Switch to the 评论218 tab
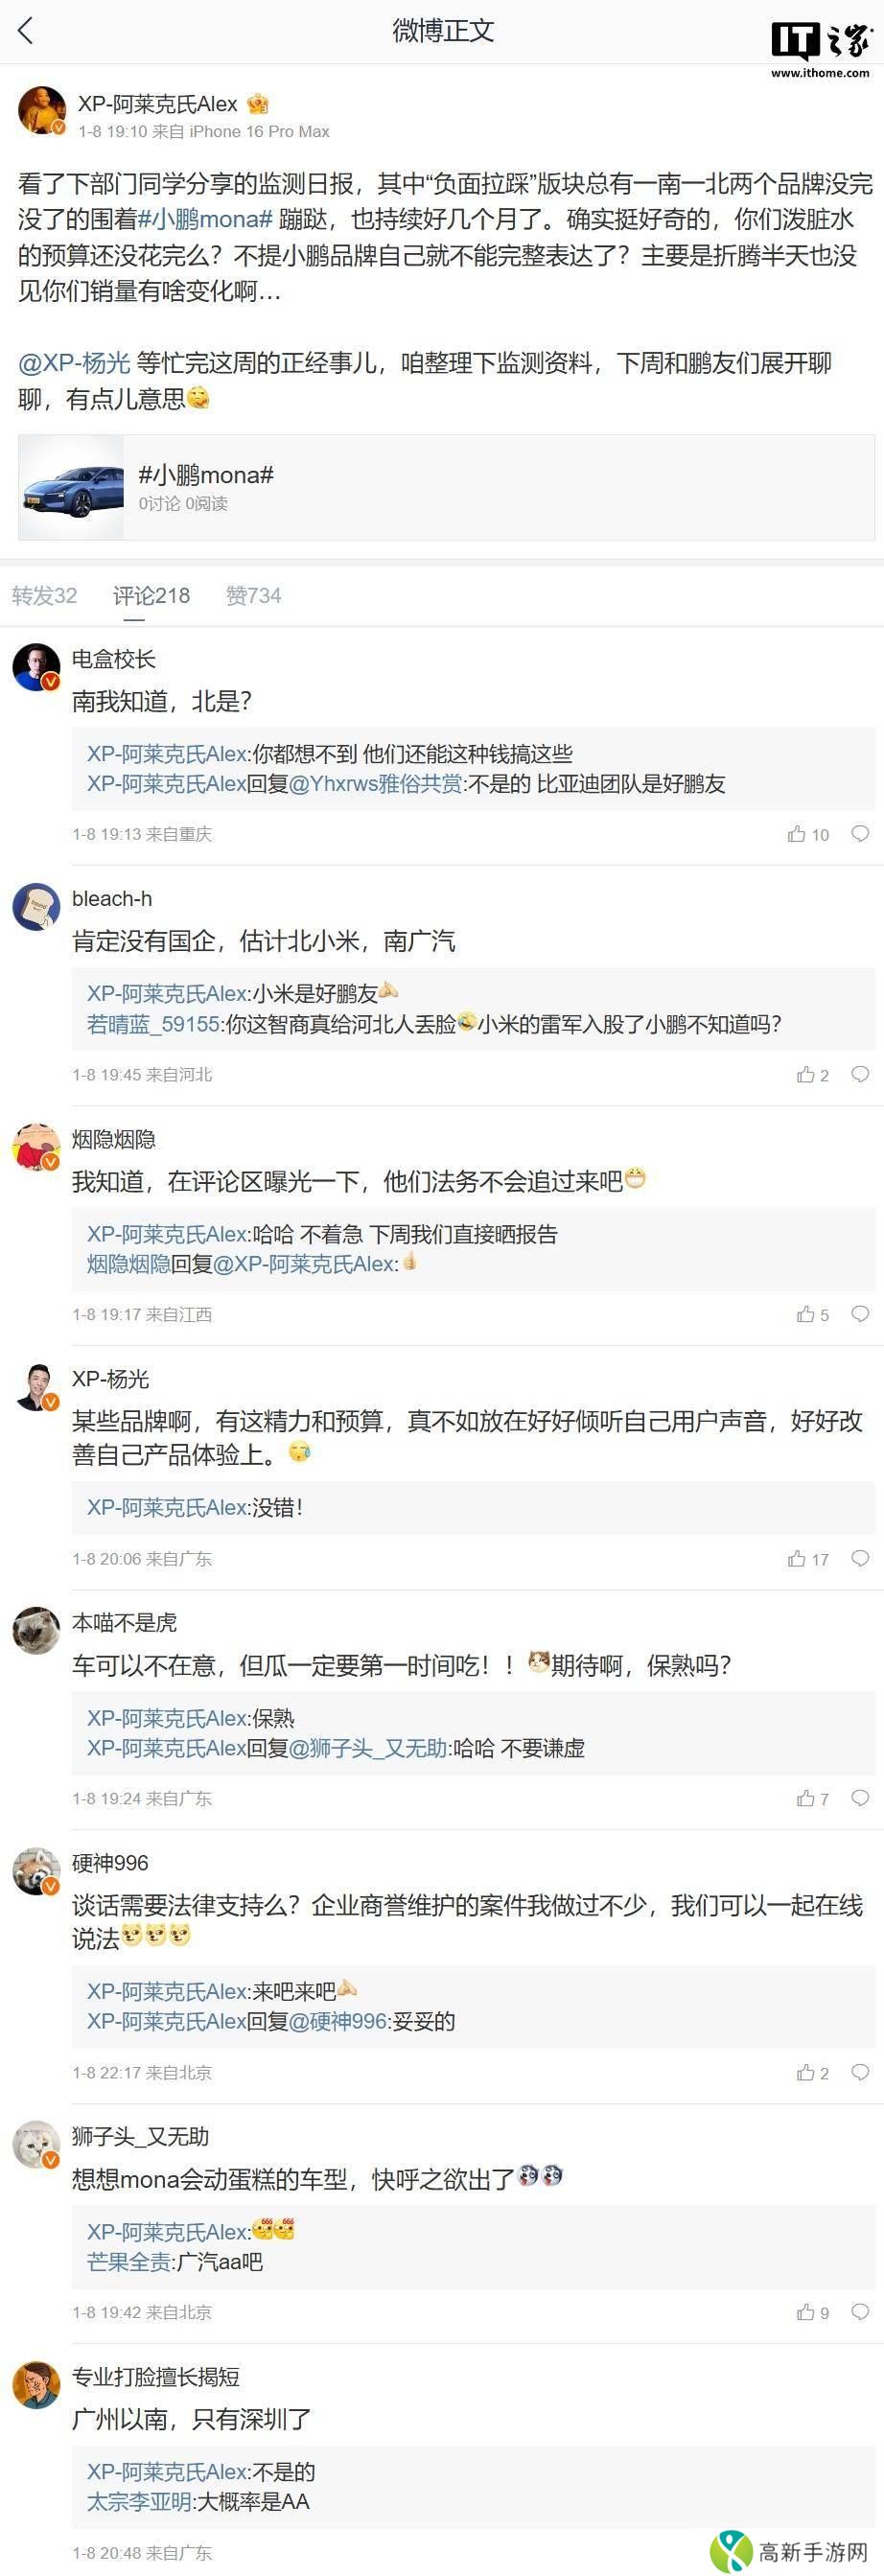The width and height of the screenshot is (884, 2576). point(151,596)
